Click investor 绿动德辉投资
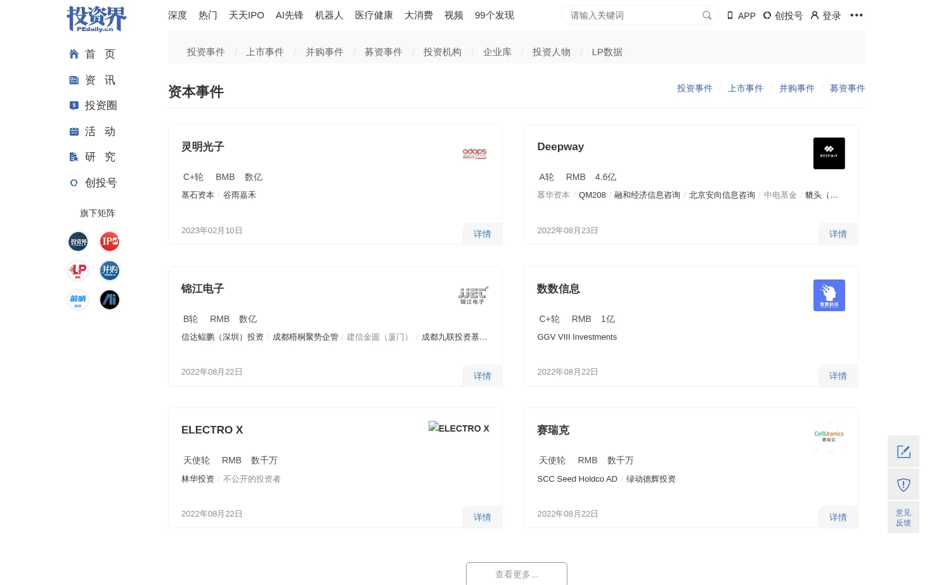The height and width of the screenshot is (585, 932). (x=651, y=479)
